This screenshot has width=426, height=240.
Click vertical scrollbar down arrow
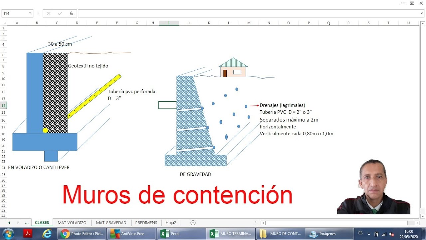click(422, 216)
